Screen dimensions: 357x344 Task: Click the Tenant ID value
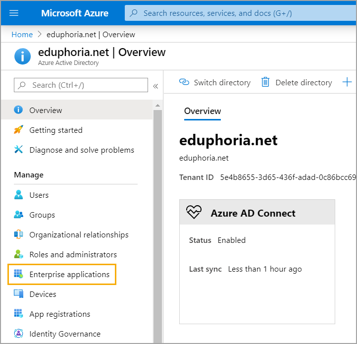pyautogui.click(x=288, y=177)
